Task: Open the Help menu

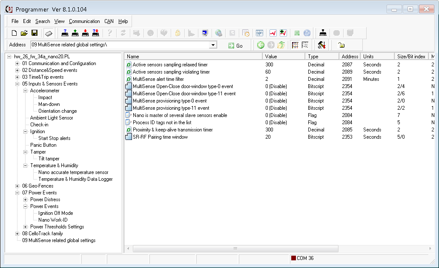Action: pyautogui.click(x=123, y=21)
